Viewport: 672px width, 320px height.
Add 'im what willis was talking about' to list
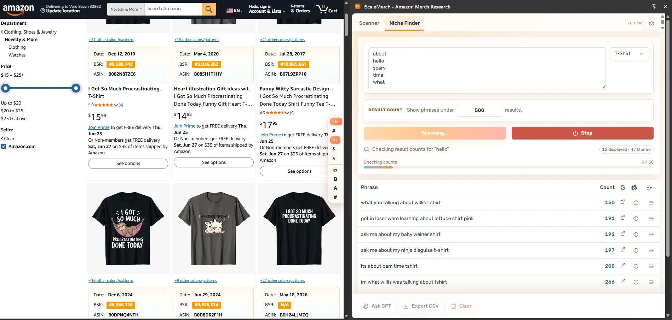coord(651,282)
